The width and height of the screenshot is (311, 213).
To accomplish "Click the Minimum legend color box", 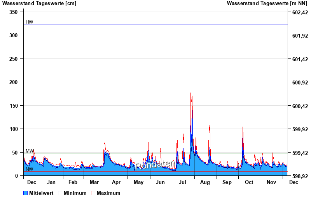I will tap(60, 193).
